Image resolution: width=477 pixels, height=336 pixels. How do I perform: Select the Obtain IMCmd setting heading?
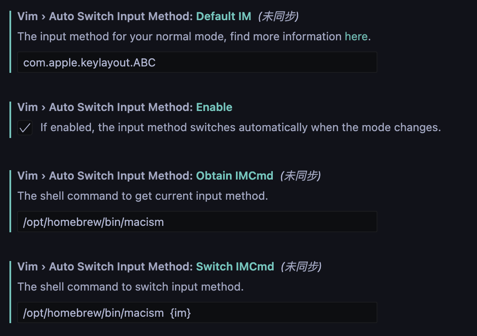[x=145, y=176]
